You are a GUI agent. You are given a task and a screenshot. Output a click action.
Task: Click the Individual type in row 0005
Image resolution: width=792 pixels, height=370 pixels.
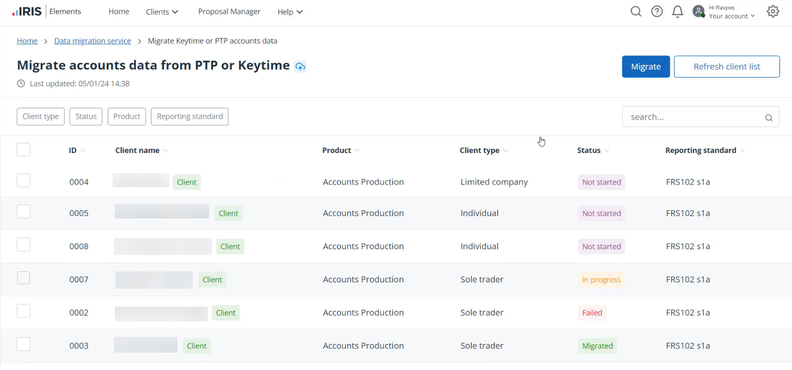click(x=479, y=213)
